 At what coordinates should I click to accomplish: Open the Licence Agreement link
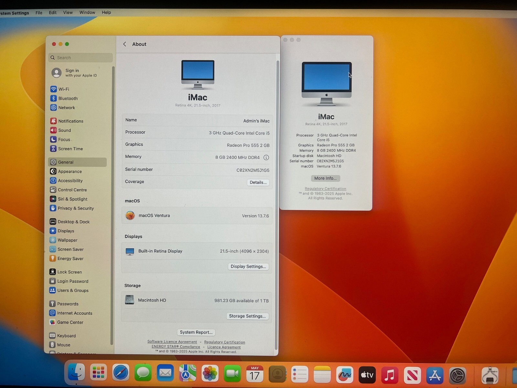224,347
